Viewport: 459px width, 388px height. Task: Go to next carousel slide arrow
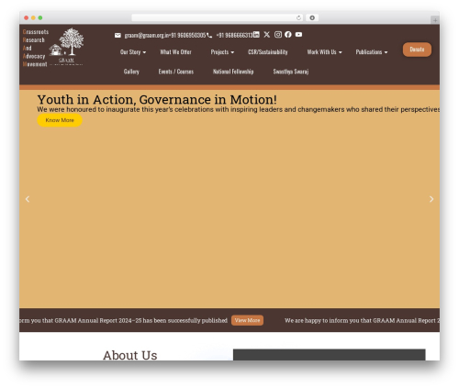(x=431, y=199)
